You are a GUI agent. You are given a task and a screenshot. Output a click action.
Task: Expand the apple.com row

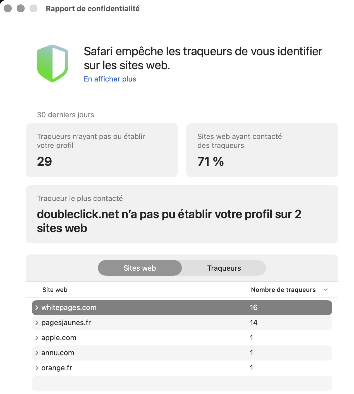pos(37,338)
